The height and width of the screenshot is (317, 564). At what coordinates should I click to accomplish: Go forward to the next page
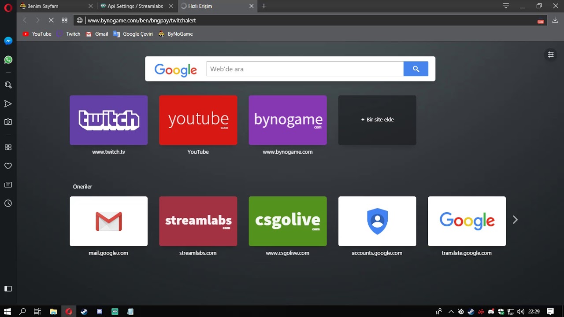tap(38, 20)
